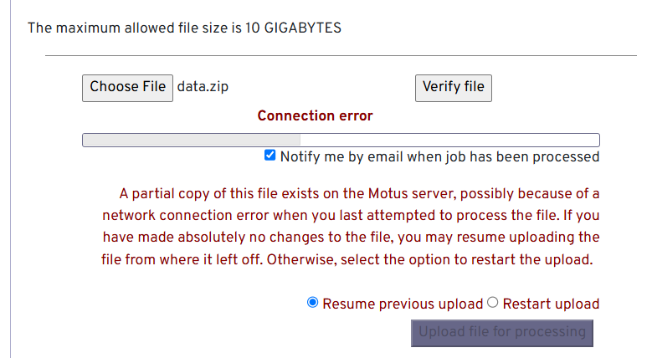Click the horizontal divider below the size notice
This screenshot has width=652, height=358.
[341, 55]
